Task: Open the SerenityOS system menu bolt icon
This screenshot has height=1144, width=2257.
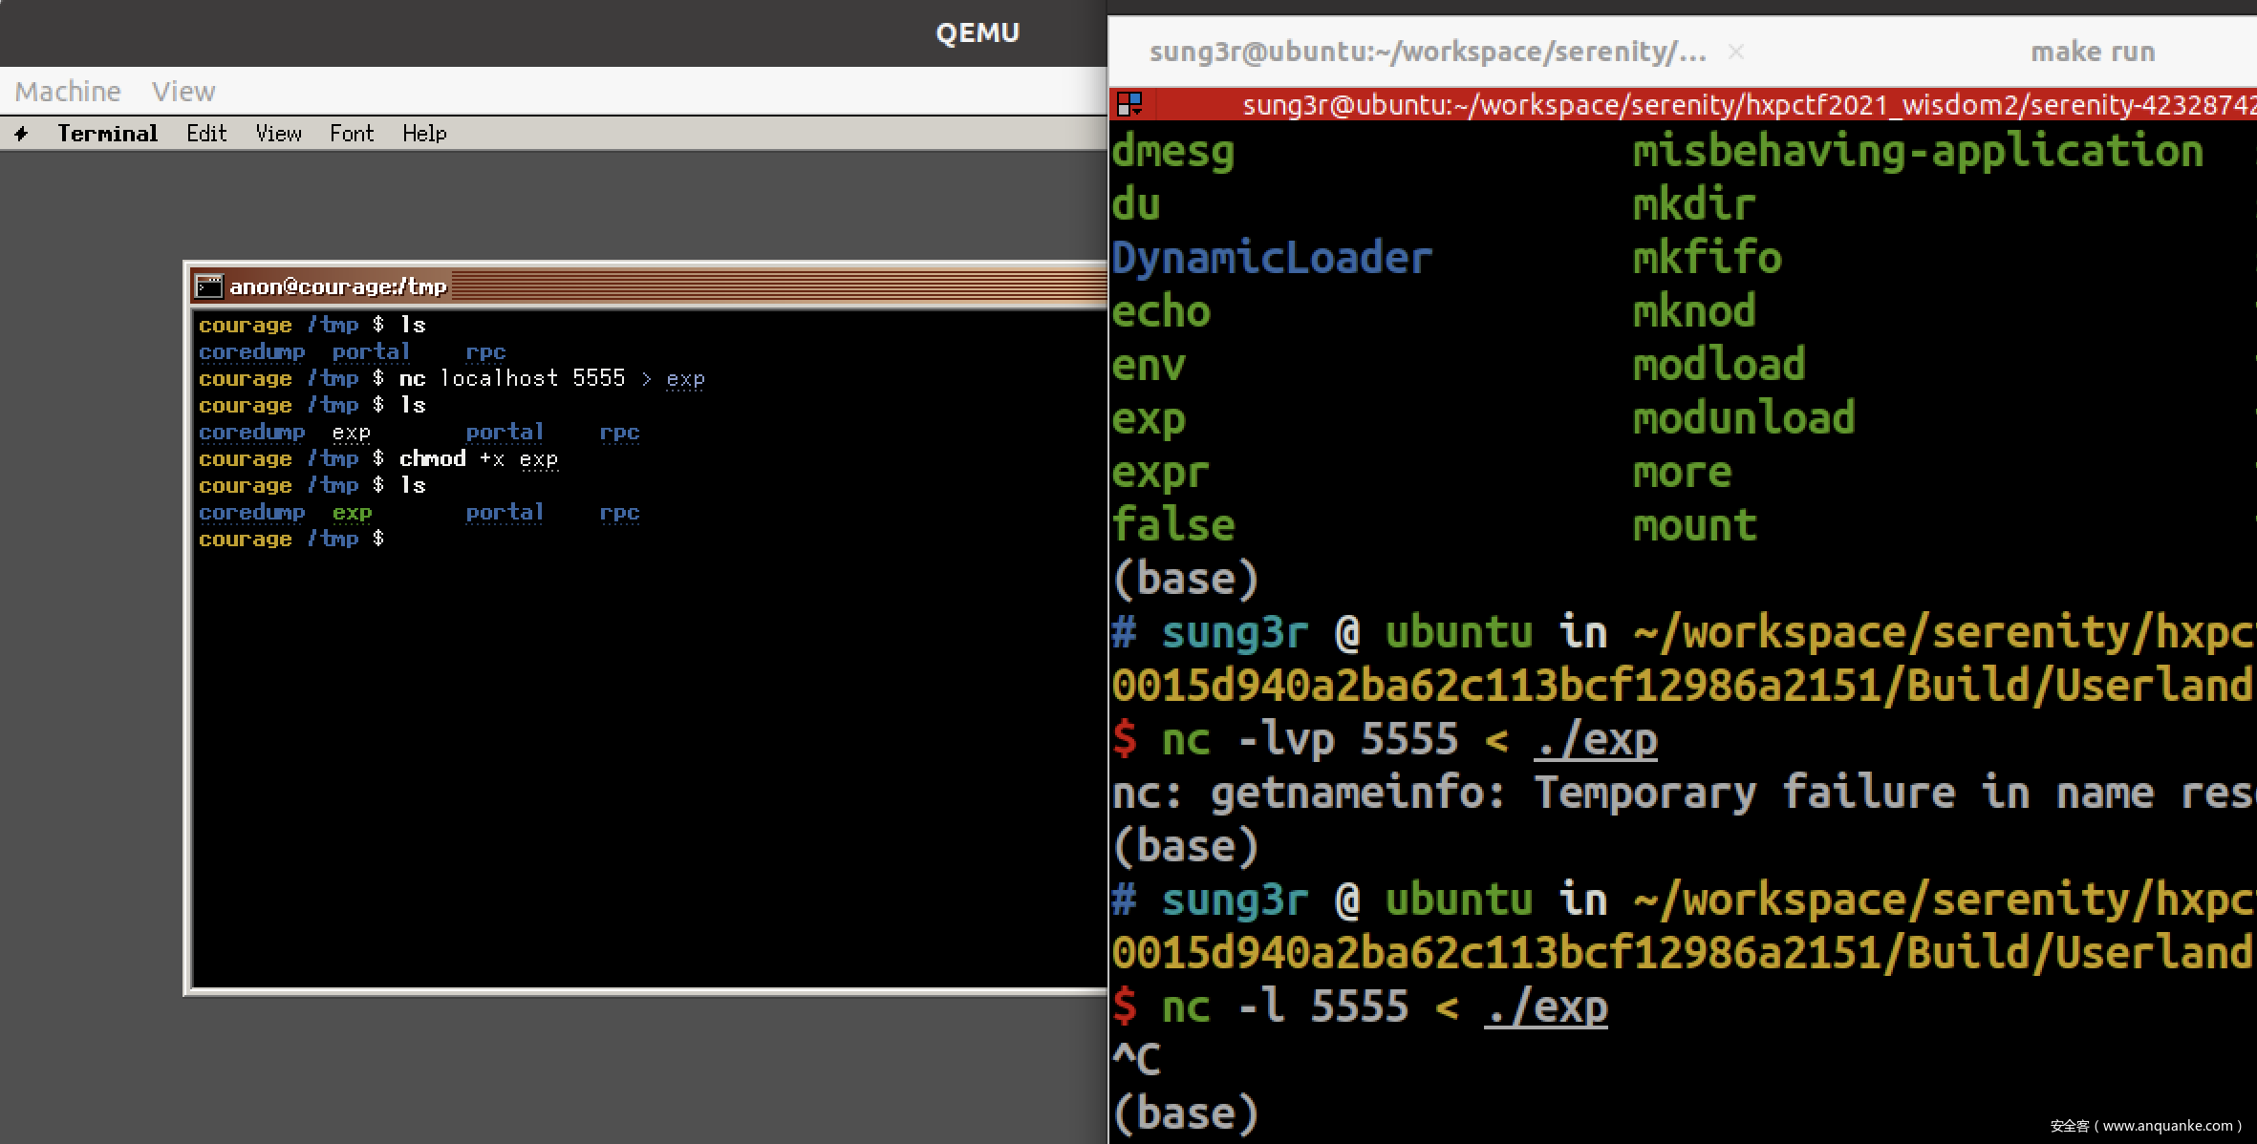Action: click(21, 134)
